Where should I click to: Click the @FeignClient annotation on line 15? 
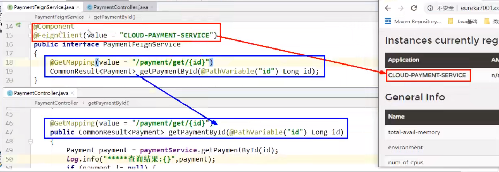pyautogui.click(x=58, y=35)
